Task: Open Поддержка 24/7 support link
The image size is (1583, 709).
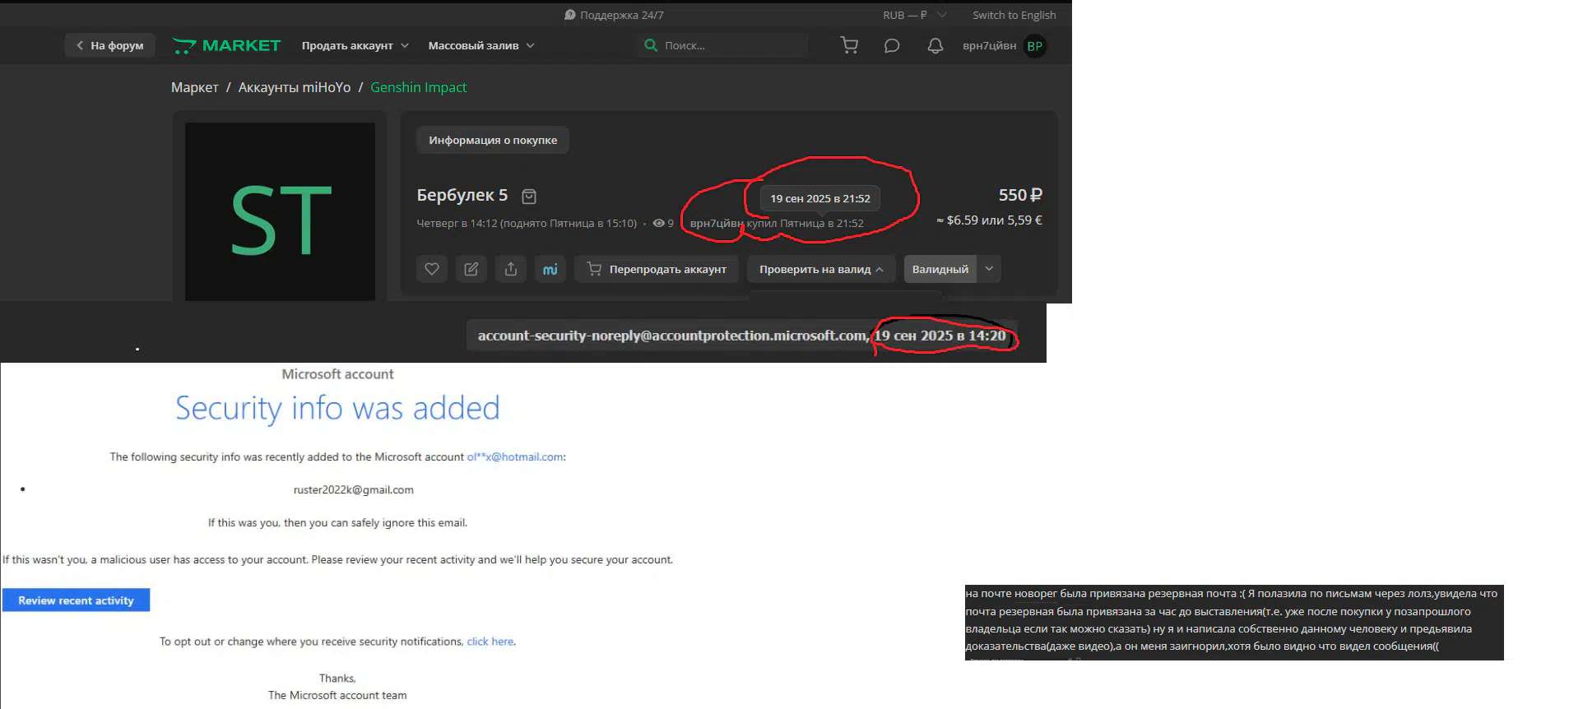Action: point(614,15)
